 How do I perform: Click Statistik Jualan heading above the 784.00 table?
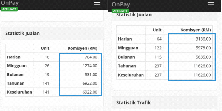click(22, 33)
